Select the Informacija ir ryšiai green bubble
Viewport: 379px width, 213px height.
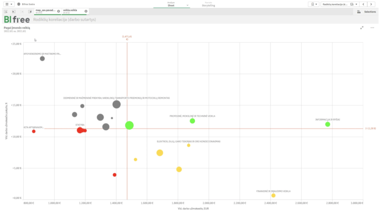[328, 124]
